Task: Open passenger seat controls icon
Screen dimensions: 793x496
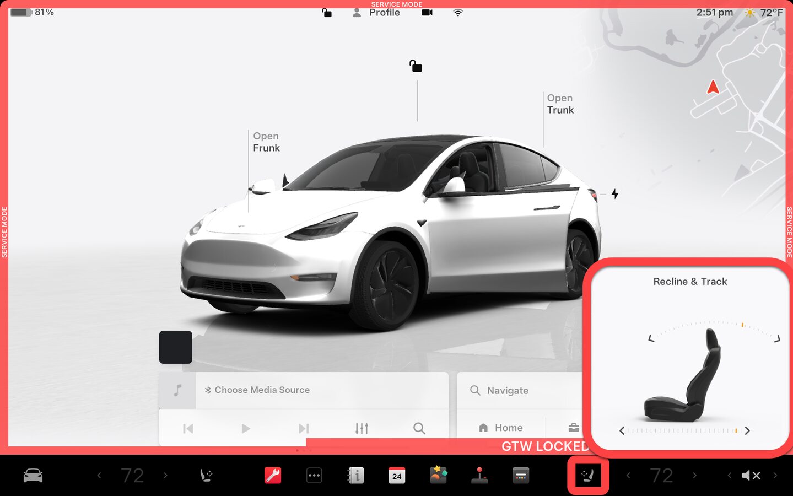Action: 588,475
